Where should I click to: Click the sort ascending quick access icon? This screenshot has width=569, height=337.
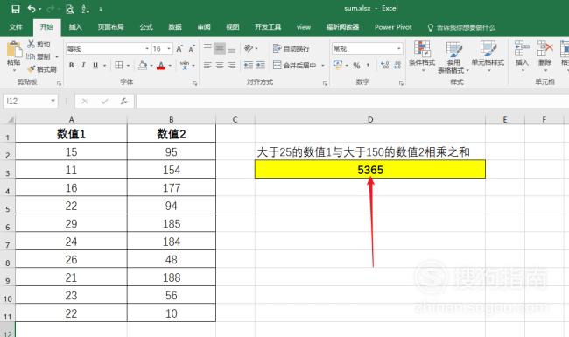point(86,9)
